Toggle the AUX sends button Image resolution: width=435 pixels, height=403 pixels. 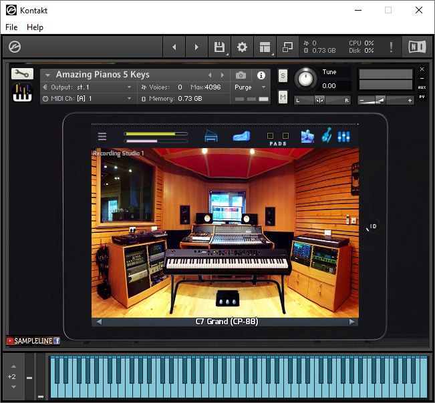click(422, 87)
